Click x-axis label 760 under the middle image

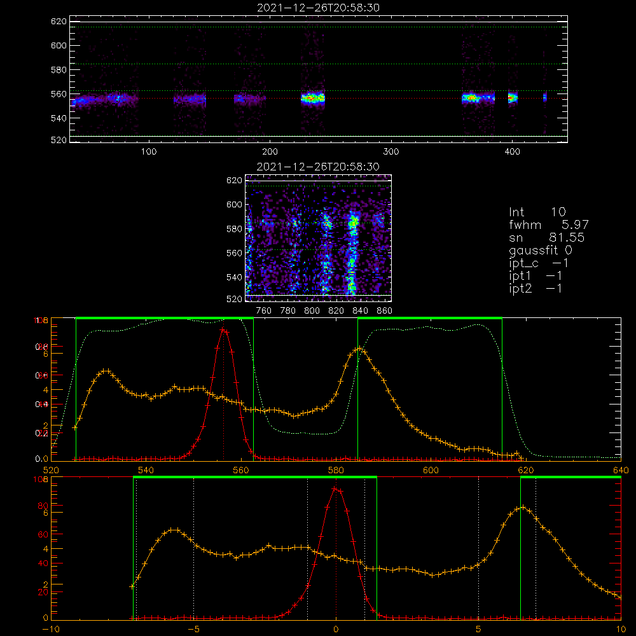click(264, 311)
